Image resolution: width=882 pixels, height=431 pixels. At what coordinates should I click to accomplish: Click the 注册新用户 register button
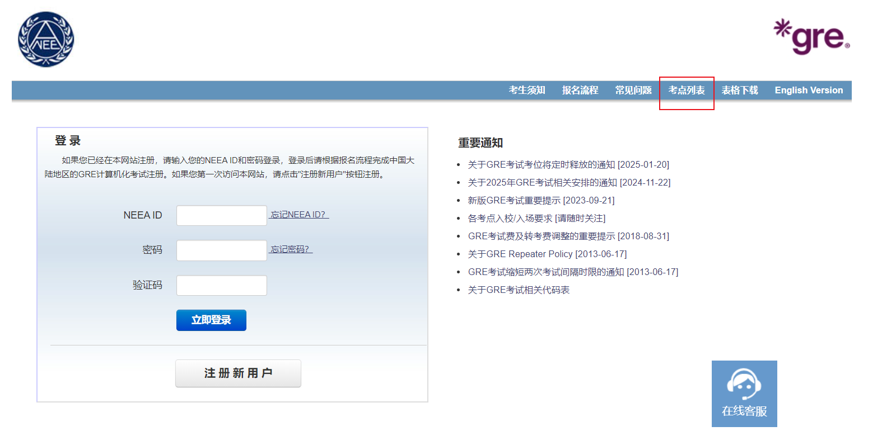[238, 373]
